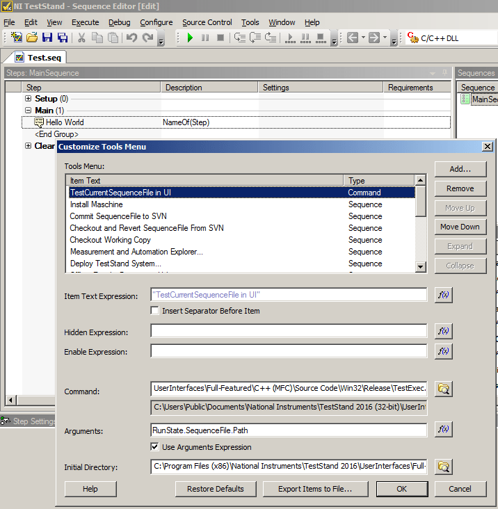Click the Copy toolbar icon
Image resolution: width=498 pixels, height=509 pixels.
[97, 38]
